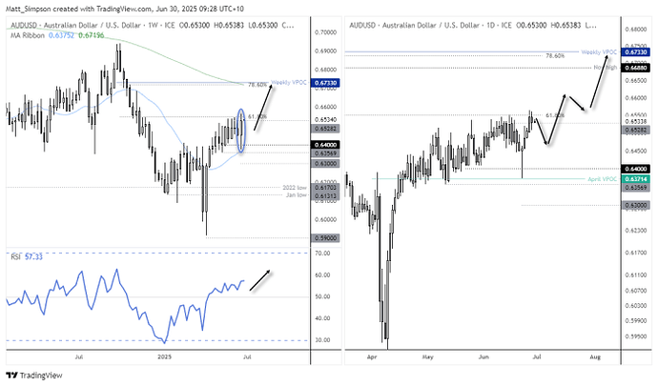This screenshot has width=658, height=386.
Task: Click the 0.69000 tick on weekly price axis
Action: [x=325, y=51]
